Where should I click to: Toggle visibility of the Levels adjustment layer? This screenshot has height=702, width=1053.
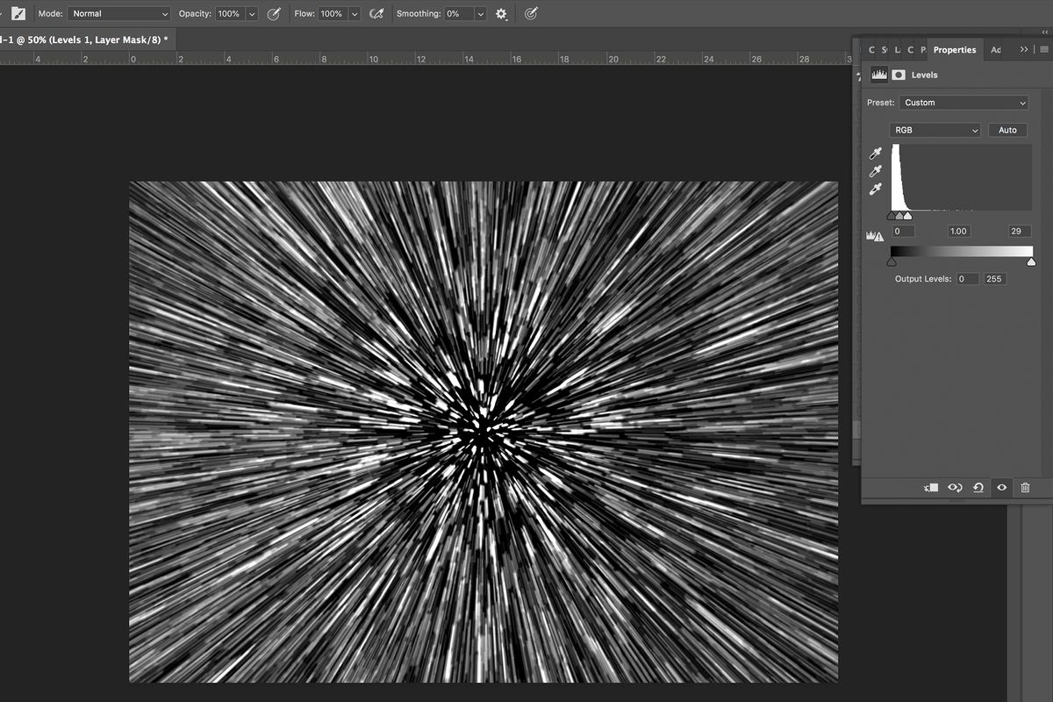[x=1001, y=488]
